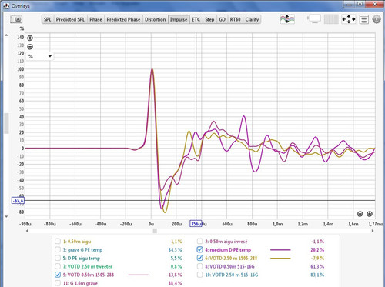Viewport: 385px width, 287px height.
Task: Click the 356u cursor time box
Action: pos(196,224)
